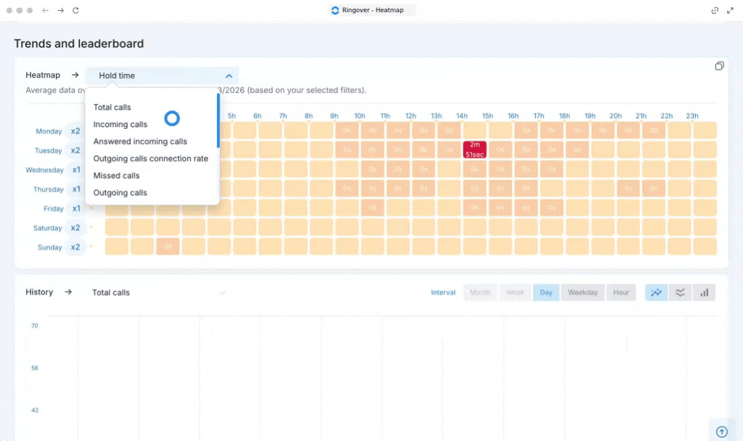Click the copy icon in the Heatmap card
Image resolution: width=743 pixels, height=441 pixels.
point(720,66)
